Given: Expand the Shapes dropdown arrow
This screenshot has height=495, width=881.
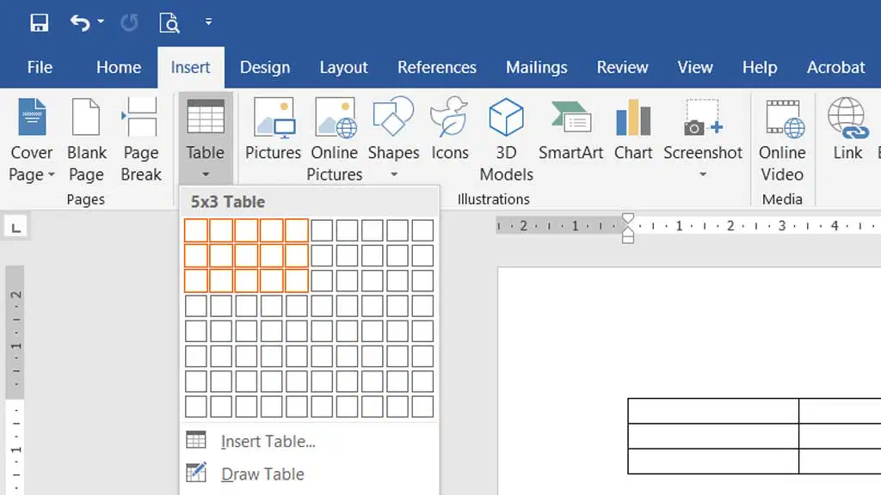Looking at the screenshot, I should 394,174.
